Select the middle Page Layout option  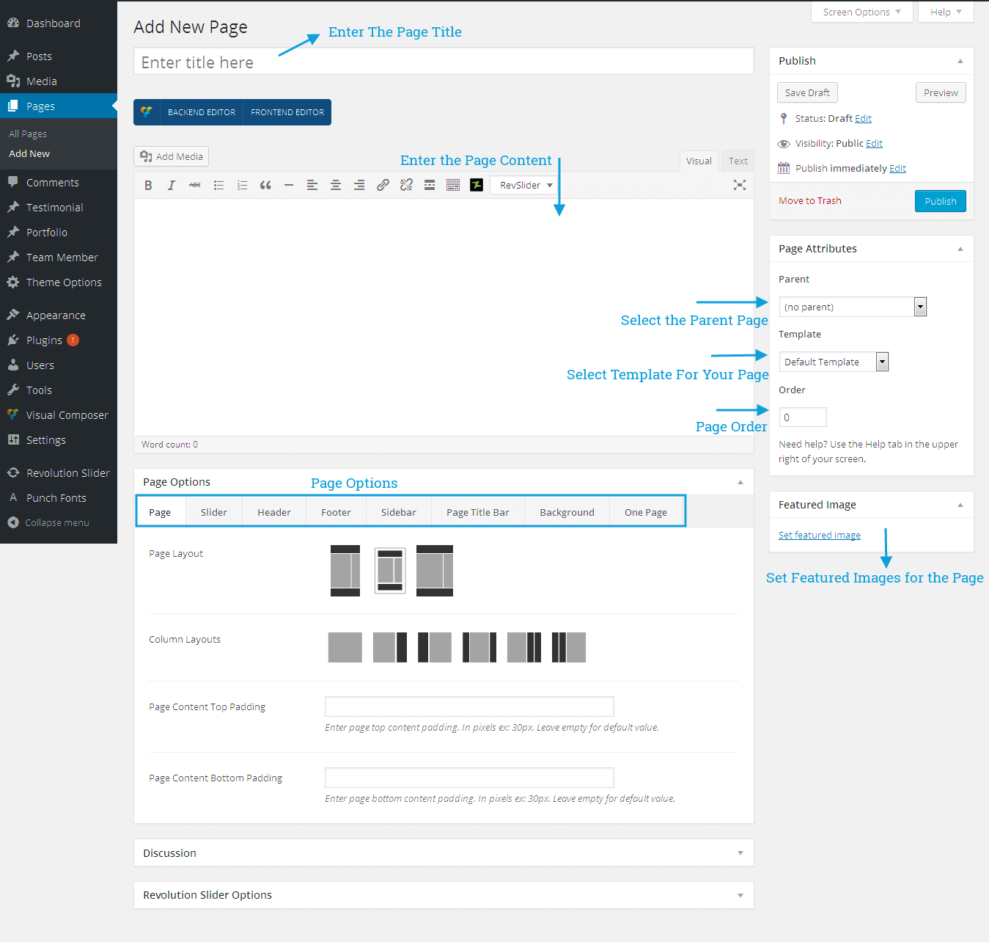(390, 570)
